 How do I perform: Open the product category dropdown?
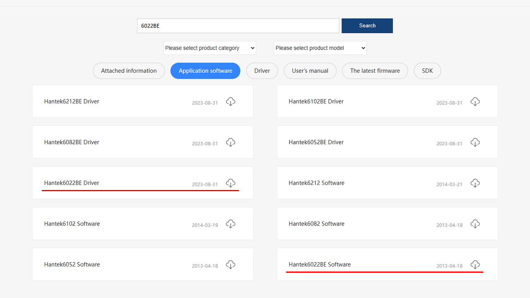[210, 48]
